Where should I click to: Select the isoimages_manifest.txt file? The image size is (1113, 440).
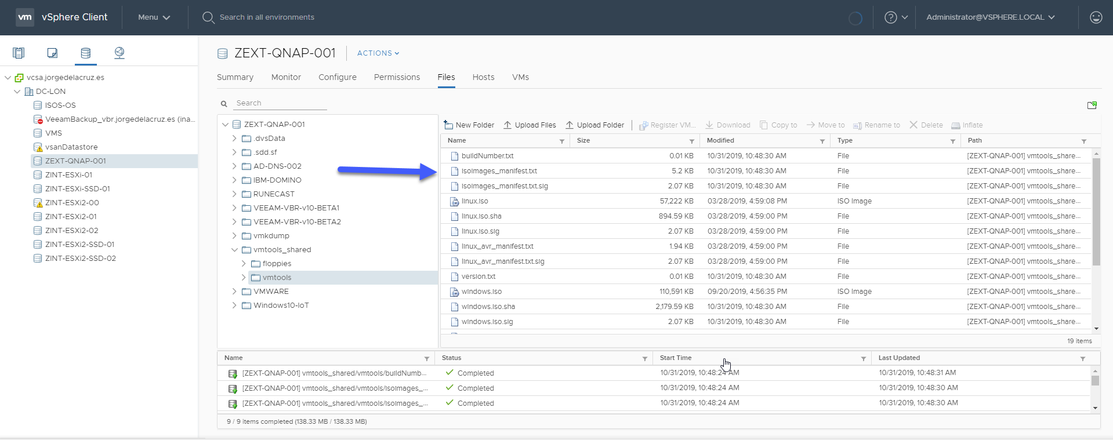(x=499, y=171)
